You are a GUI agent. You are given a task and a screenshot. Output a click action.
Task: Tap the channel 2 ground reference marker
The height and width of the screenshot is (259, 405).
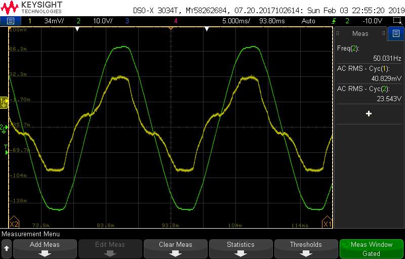pyautogui.click(x=4, y=128)
